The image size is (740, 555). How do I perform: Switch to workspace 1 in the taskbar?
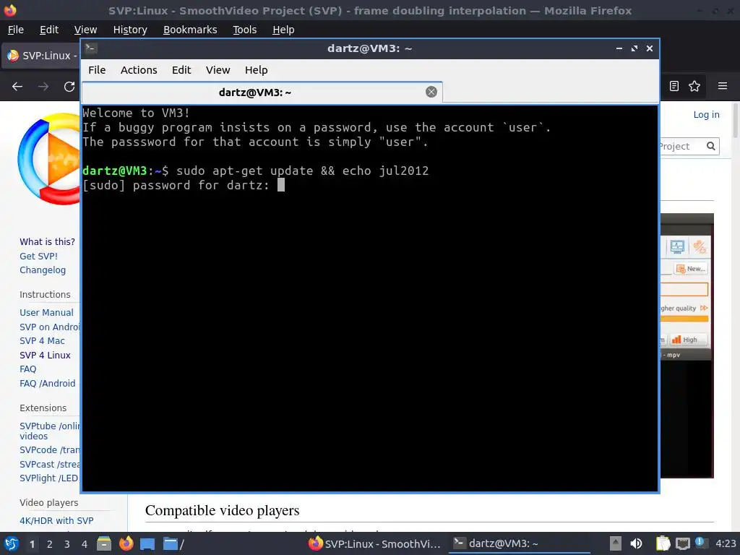click(32, 544)
